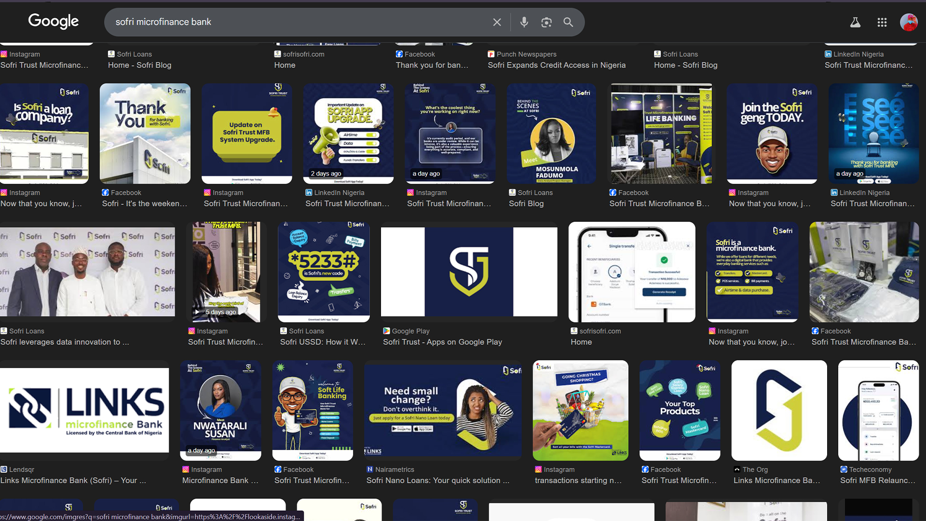926x521 pixels.
Task: Open Google Lens image search
Action: 546,22
